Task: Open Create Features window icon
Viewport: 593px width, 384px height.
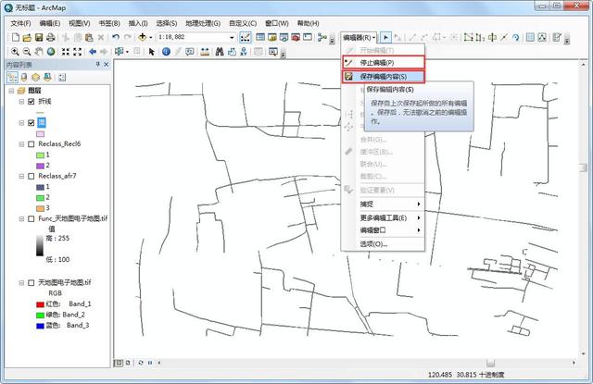Action: 557,37
